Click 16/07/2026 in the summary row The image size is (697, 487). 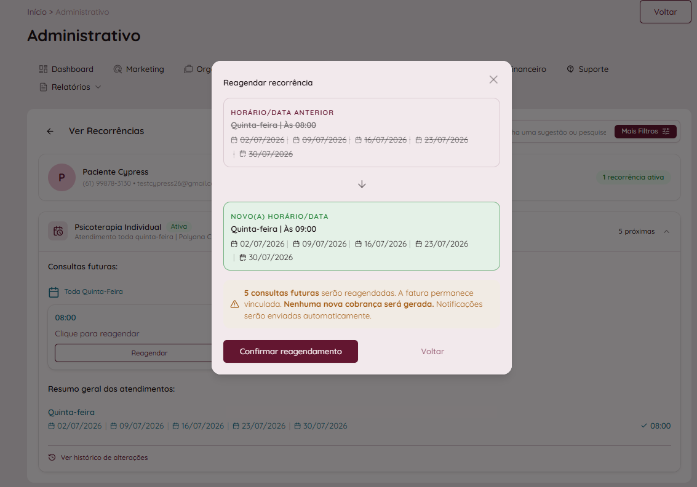[202, 426]
